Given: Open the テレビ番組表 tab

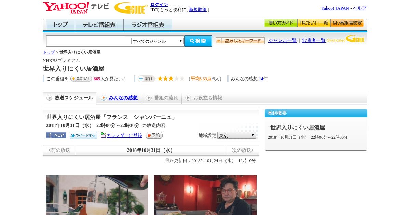Looking at the screenshot, I should click(x=99, y=25).
